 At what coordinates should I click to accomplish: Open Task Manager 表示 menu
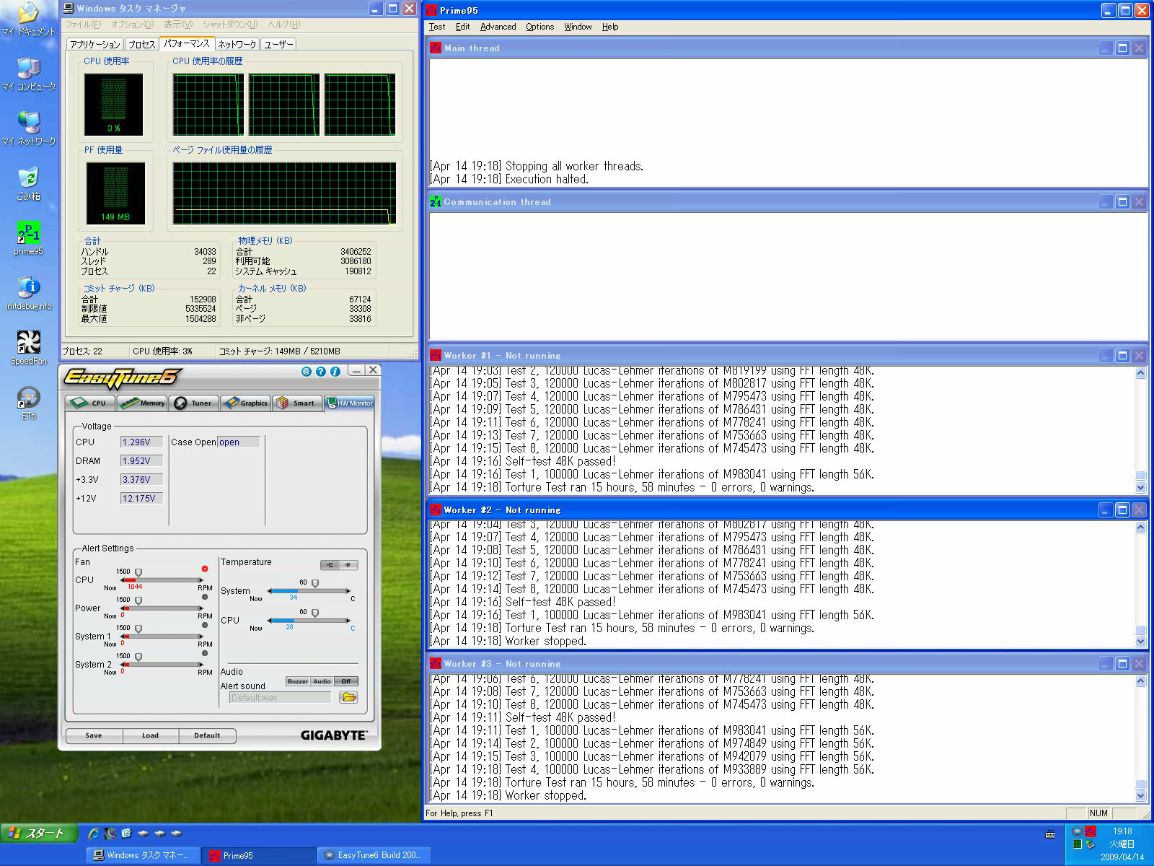point(178,25)
